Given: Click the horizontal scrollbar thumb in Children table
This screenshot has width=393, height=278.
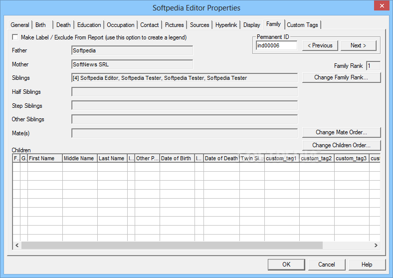Looking at the screenshot, I should (172, 246).
